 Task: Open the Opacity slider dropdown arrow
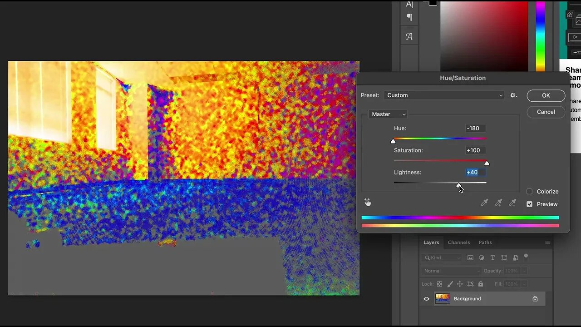pyautogui.click(x=524, y=271)
